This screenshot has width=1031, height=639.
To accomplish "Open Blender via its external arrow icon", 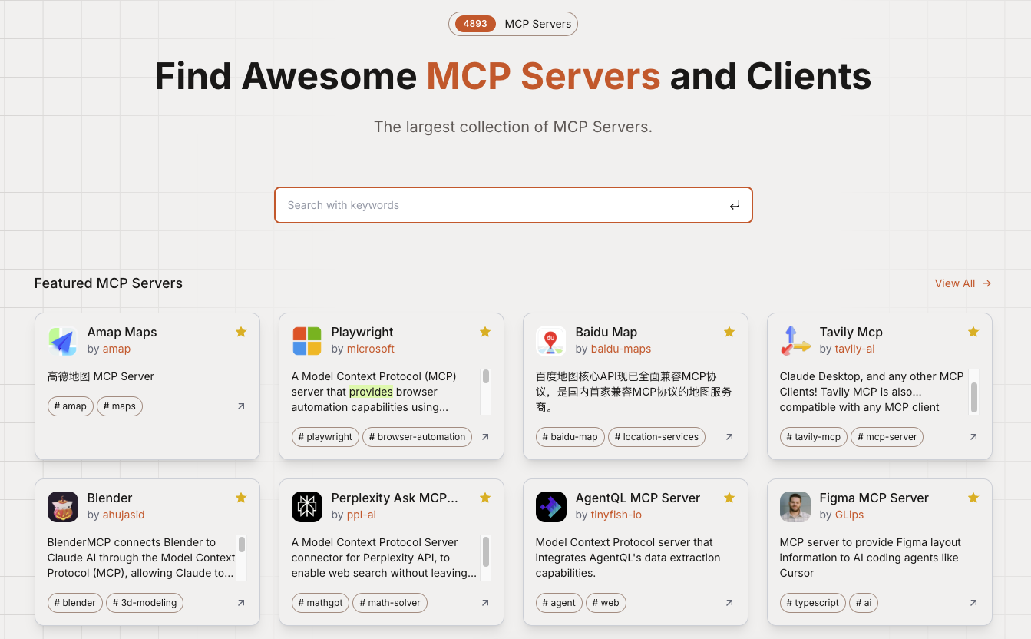I will 241,603.
